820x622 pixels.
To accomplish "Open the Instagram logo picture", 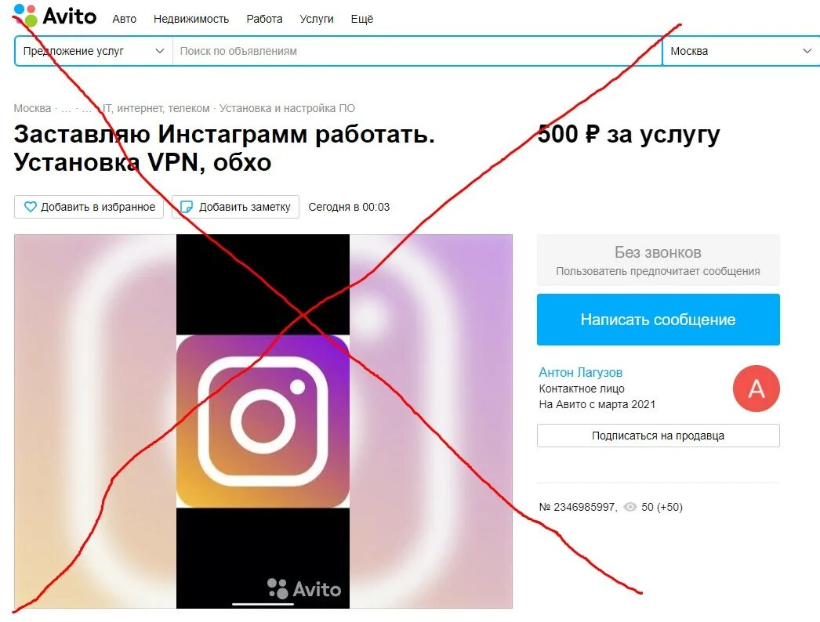I will [263, 421].
